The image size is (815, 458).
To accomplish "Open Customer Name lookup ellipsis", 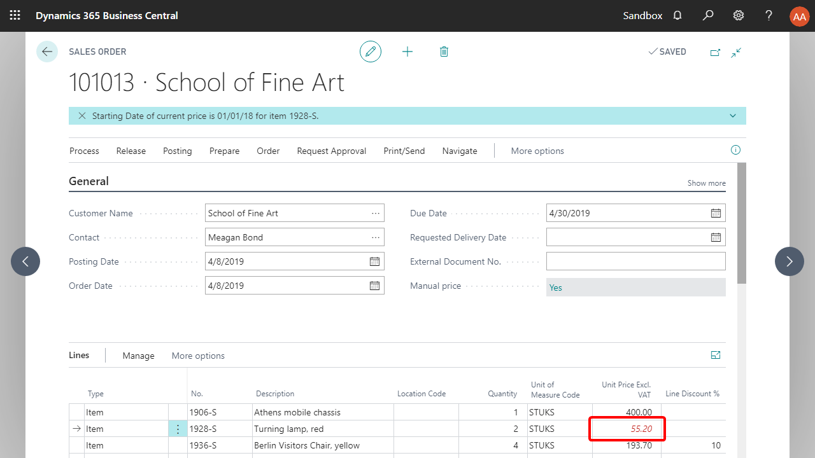I will (376, 213).
